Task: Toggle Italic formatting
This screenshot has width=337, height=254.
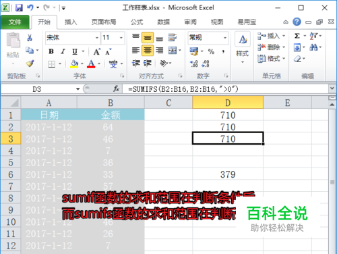Action: (63, 51)
